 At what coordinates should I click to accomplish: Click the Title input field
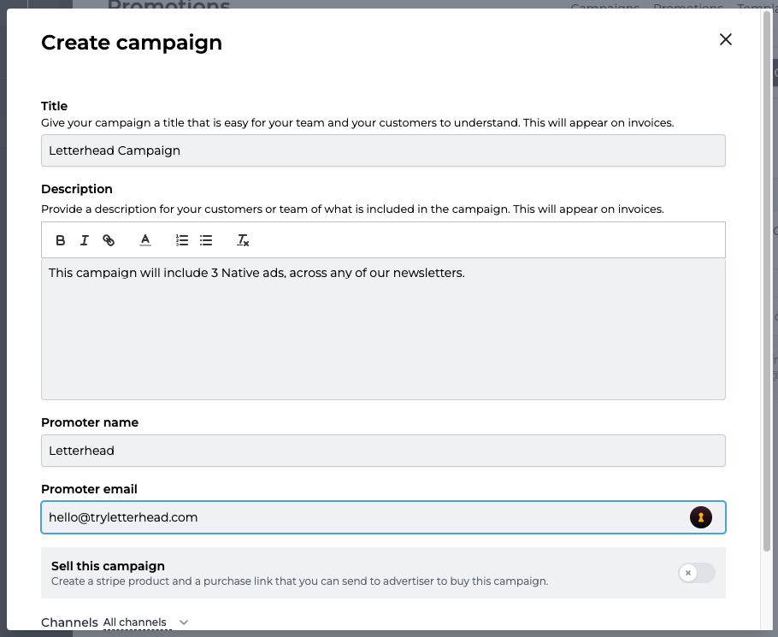383,150
